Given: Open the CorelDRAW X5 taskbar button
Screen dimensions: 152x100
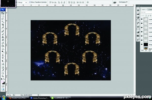Looking at the screenshot, I should tap(61, 98).
